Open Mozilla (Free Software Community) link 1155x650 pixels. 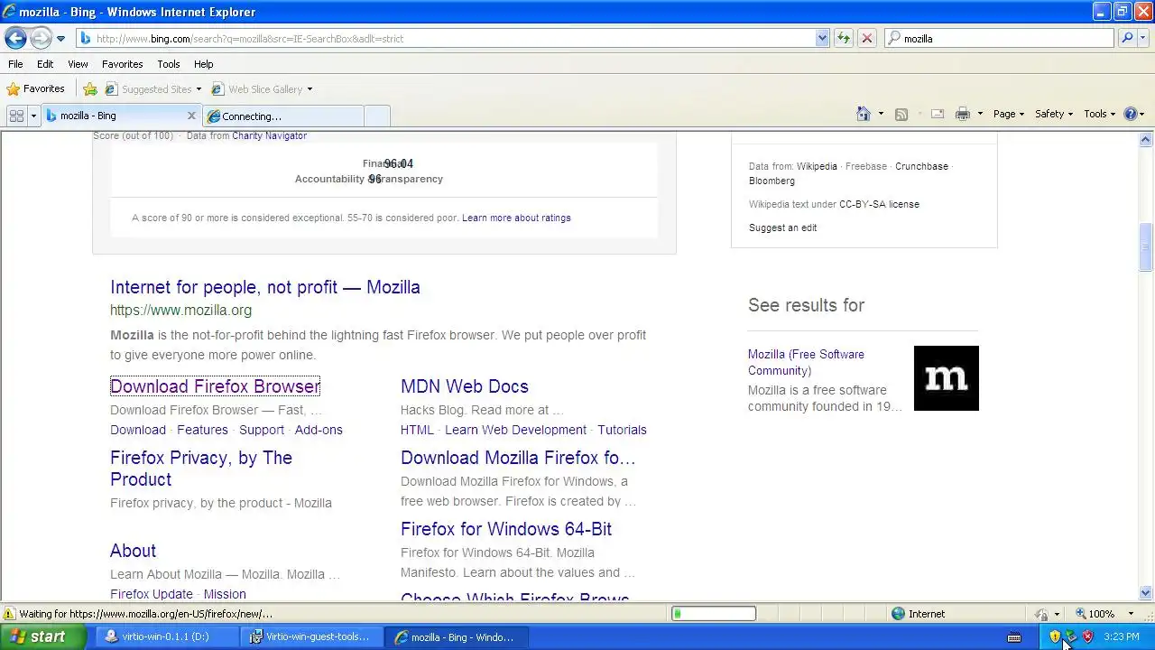[x=806, y=362]
